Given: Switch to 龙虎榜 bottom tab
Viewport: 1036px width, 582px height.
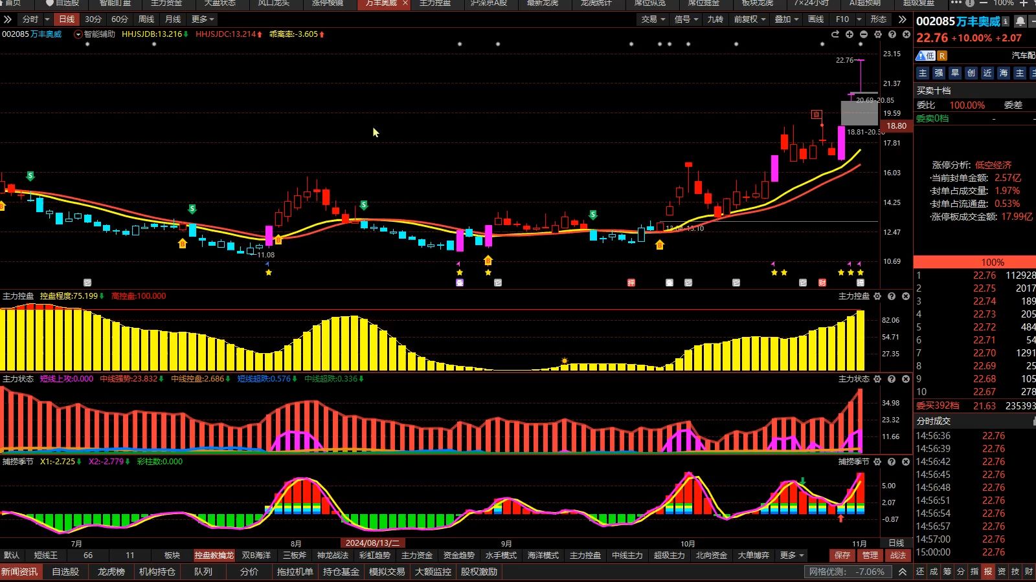Looking at the screenshot, I should coord(111,572).
